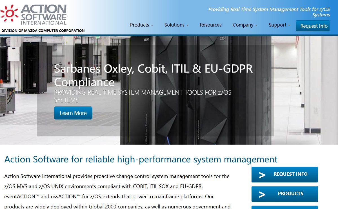Click the Sarbanes Oxley Compliance banner heading
This screenshot has width=338, height=209.
click(154, 75)
